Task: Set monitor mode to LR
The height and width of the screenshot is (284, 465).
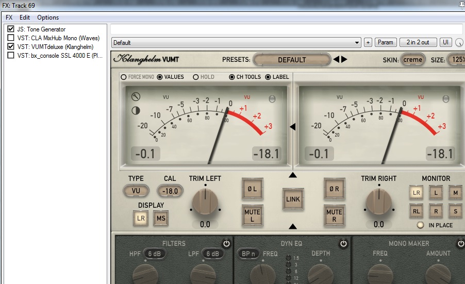Action: tap(417, 193)
